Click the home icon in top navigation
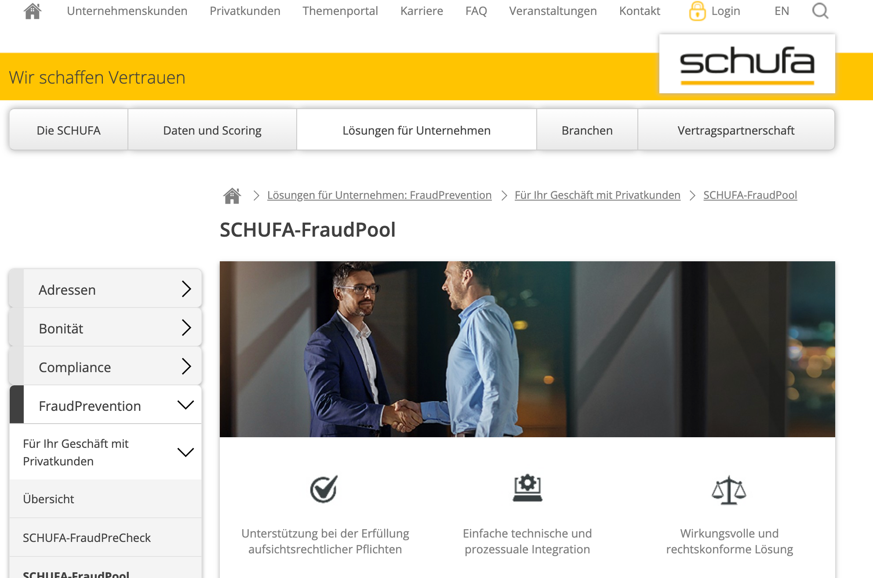873x578 pixels. (x=33, y=11)
